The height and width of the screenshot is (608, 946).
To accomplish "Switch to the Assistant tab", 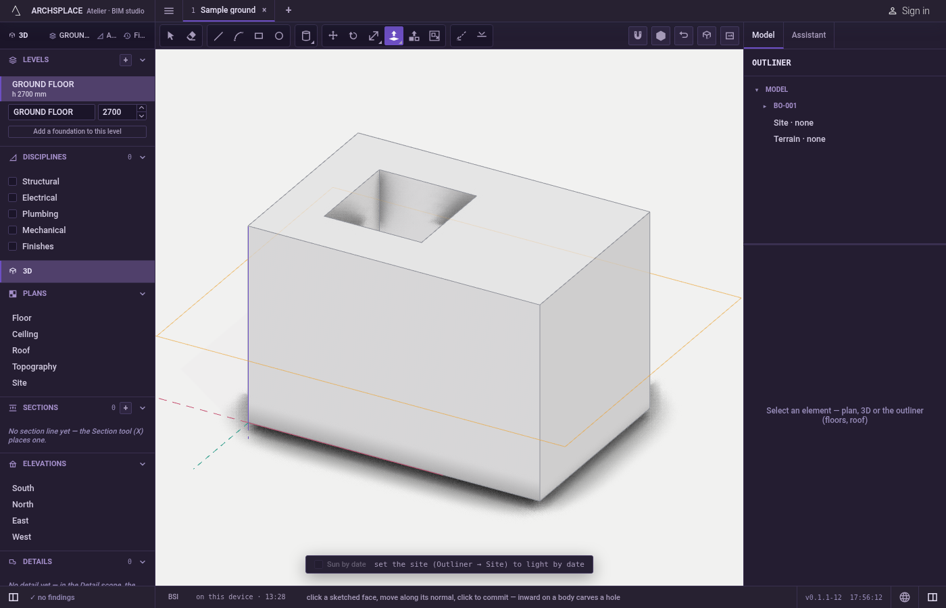I will tap(809, 35).
